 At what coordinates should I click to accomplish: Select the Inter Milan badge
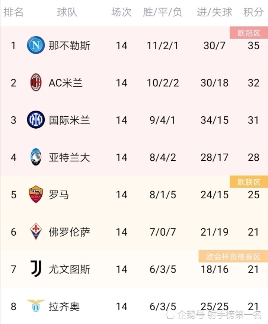(x=36, y=120)
